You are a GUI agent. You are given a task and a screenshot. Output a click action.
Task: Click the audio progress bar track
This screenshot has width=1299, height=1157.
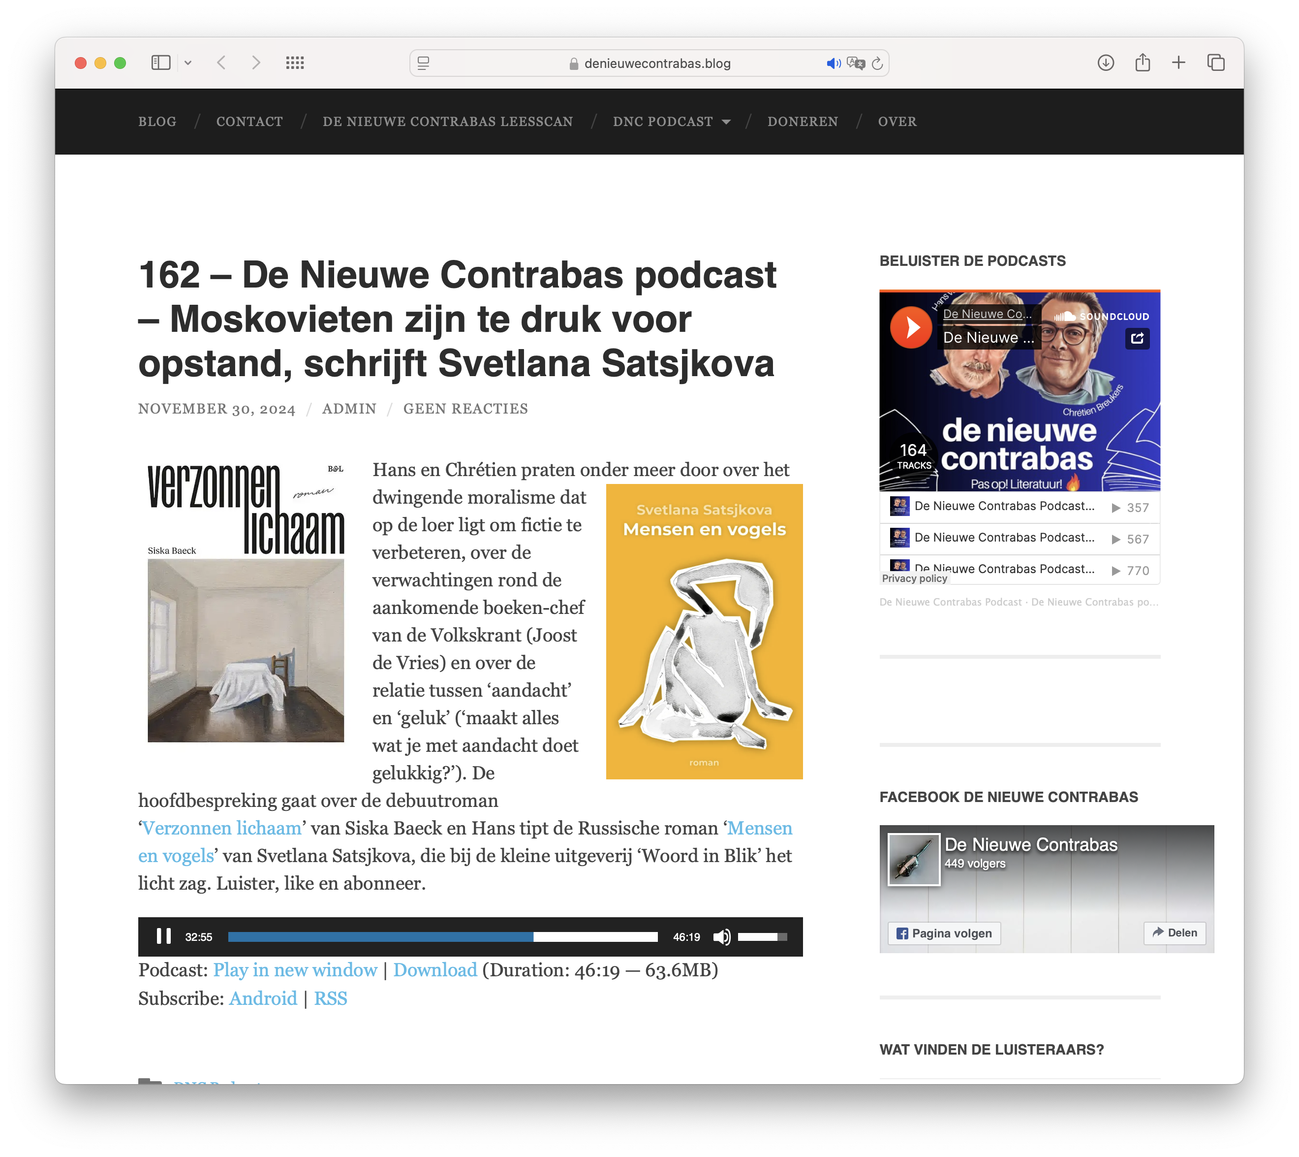click(x=442, y=937)
